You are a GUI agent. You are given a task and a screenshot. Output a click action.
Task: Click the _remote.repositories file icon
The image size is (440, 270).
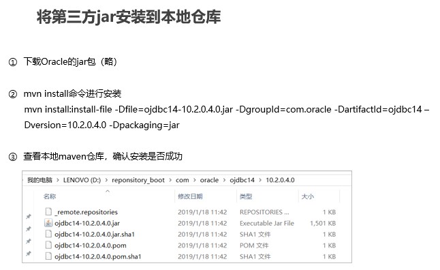click(x=48, y=211)
